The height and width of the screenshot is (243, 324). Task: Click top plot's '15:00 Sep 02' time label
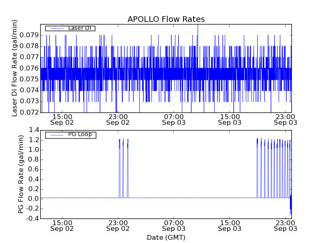click(x=62, y=119)
